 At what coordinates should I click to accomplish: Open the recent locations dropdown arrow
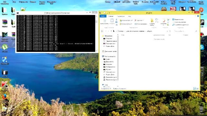[108, 31]
